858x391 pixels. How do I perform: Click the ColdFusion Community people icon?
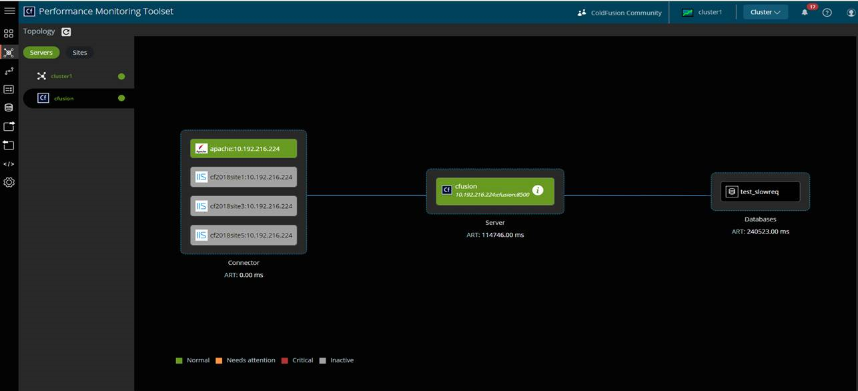click(x=582, y=12)
